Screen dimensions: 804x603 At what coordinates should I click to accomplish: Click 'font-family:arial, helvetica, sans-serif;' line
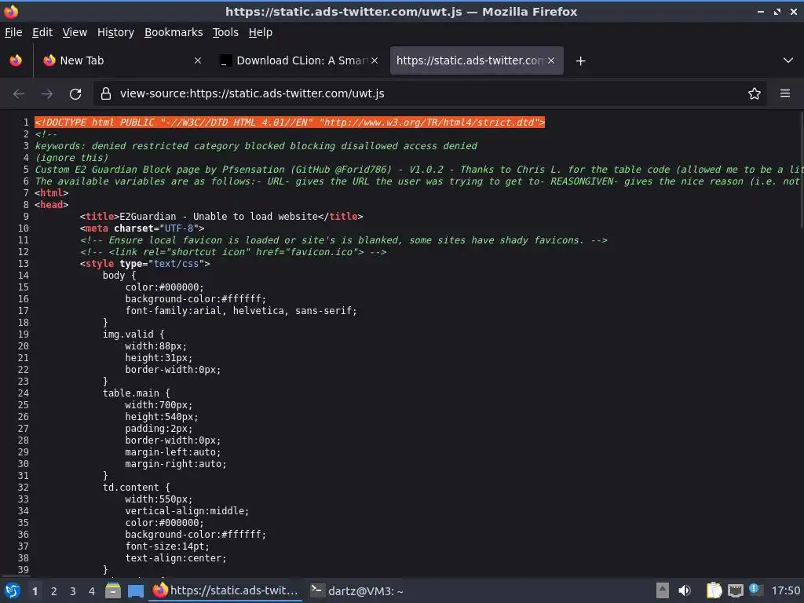point(241,311)
